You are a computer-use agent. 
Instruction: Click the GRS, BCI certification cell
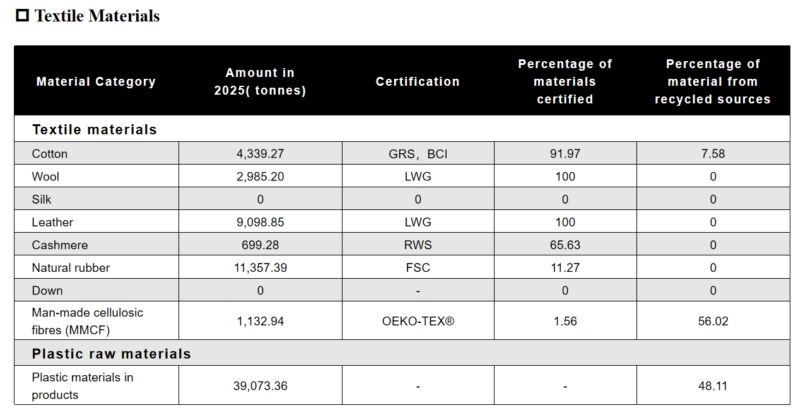click(418, 154)
